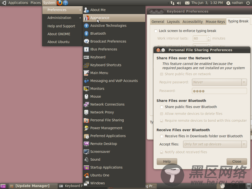This screenshot has height=189, width=252.
Task: Click the Keyboard Shortcuts icon
Action: click(86, 65)
